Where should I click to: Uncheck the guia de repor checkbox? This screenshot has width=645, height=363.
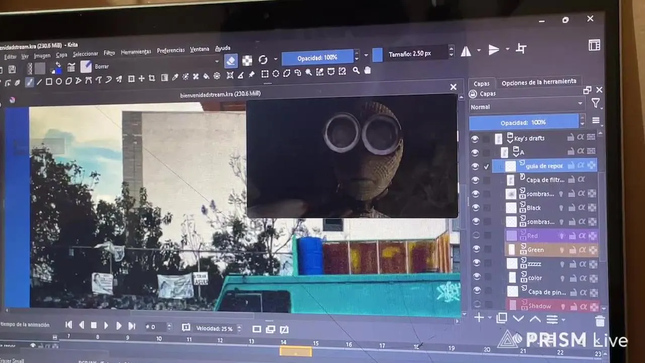[x=486, y=166]
